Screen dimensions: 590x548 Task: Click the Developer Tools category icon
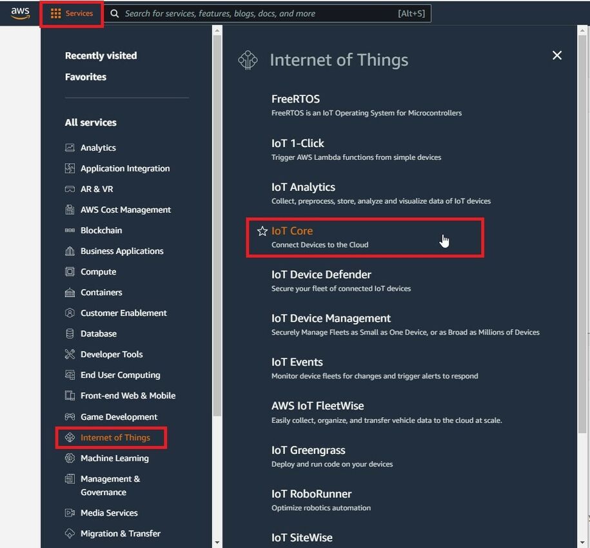[x=70, y=354]
